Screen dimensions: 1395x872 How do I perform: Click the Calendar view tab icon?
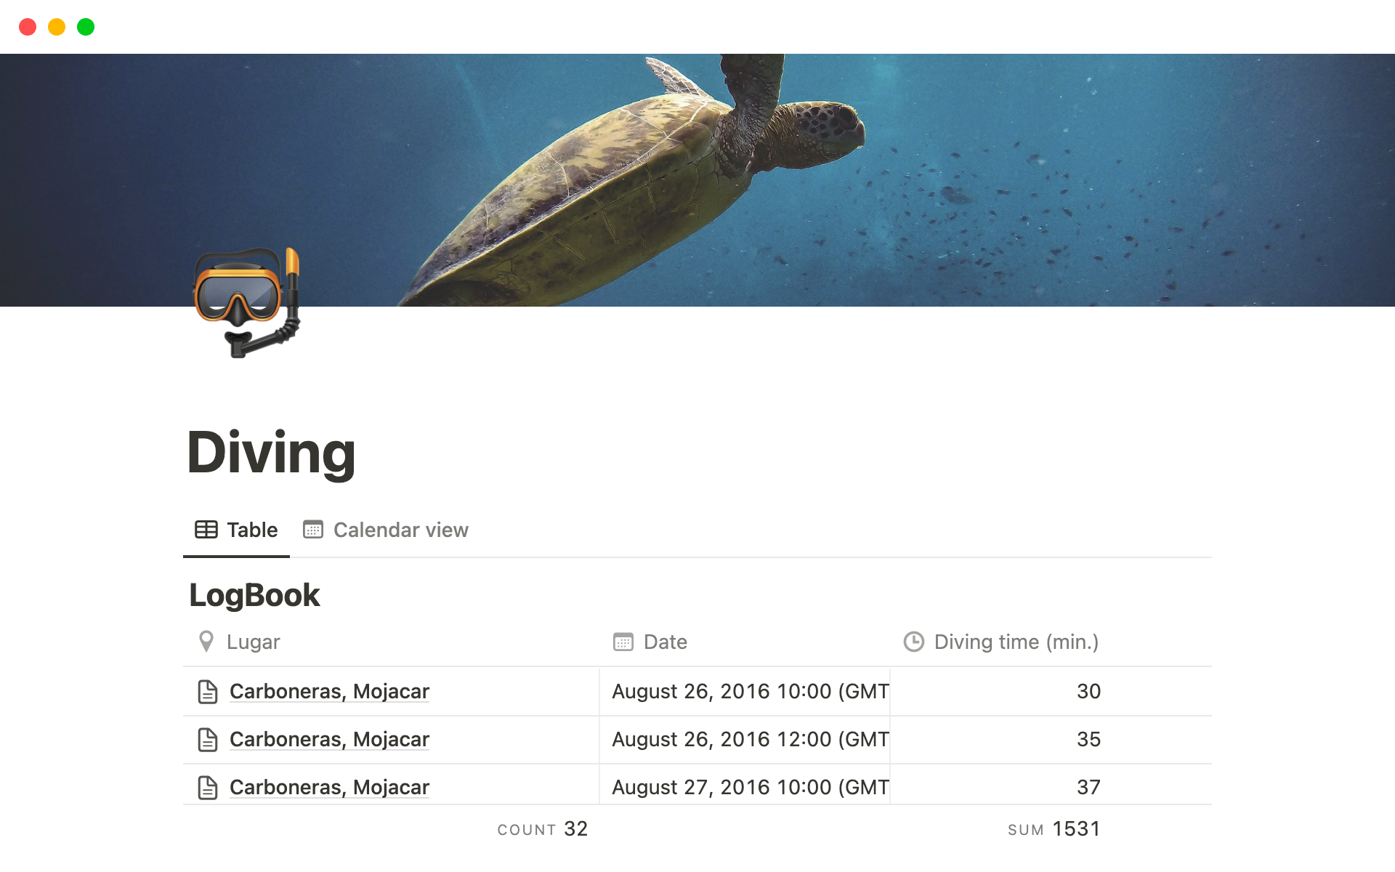coord(313,530)
